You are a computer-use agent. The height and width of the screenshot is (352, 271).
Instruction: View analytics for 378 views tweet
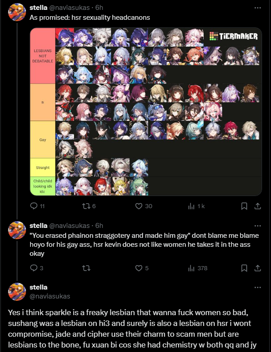(x=198, y=268)
